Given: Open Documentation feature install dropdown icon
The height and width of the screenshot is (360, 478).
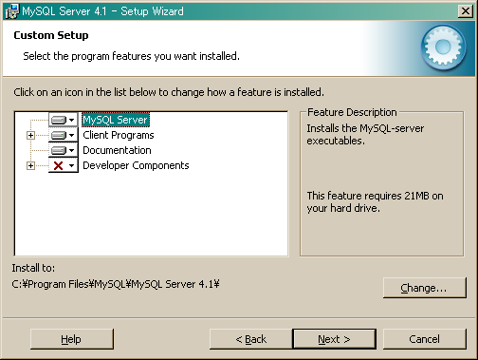Looking at the screenshot, I should [x=63, y=150].
